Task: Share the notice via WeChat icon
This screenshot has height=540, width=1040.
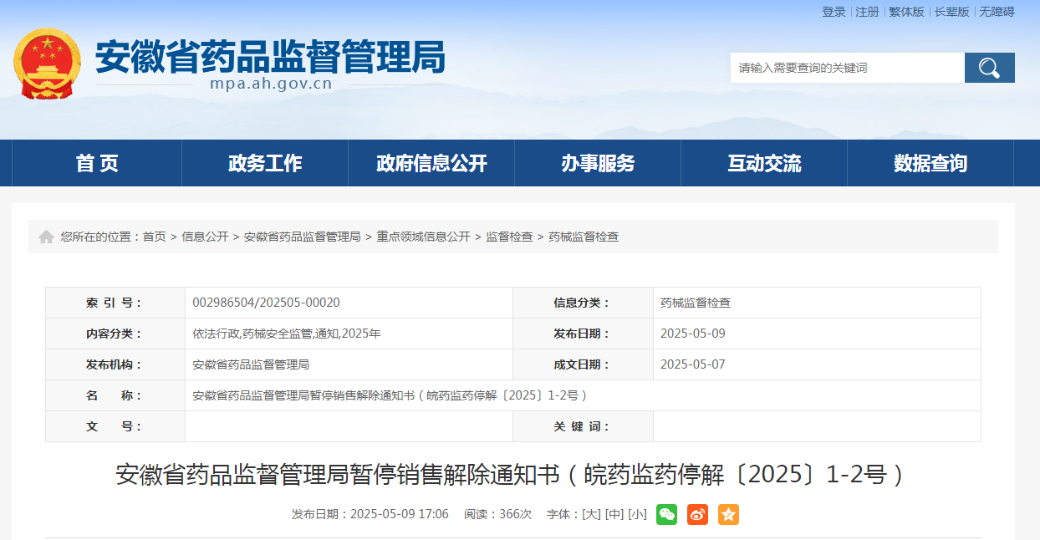Action: pyautogui.click(x=666, y=514)
